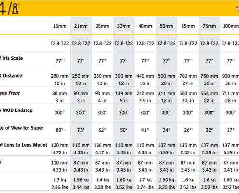The width and height of the screenshot is (239, 193).
Task: Select the 75mm column header
Action: (209, 26)
